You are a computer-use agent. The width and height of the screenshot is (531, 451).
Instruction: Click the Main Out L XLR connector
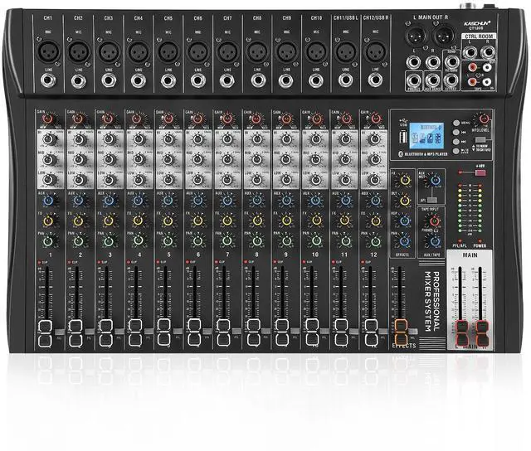pyautogui.click(x=416, y=36)
